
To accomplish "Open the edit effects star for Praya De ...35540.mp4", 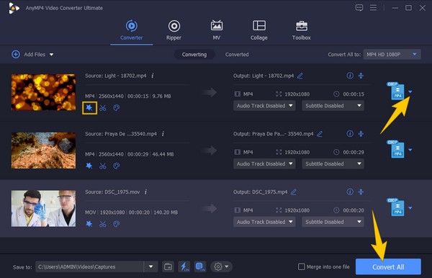I will coord(89,166).
